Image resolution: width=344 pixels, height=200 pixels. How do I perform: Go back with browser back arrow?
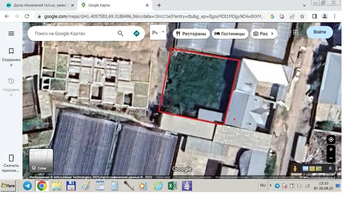coord(7,16)
